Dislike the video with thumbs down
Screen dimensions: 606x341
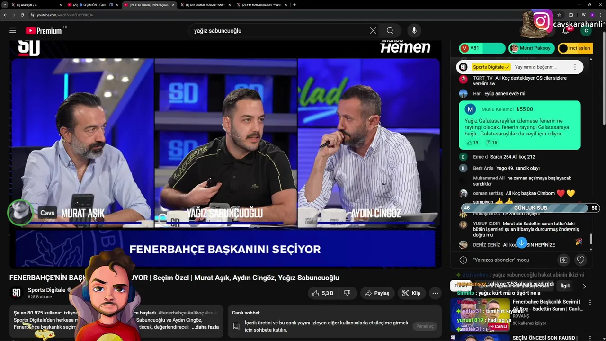click(347, 293)
